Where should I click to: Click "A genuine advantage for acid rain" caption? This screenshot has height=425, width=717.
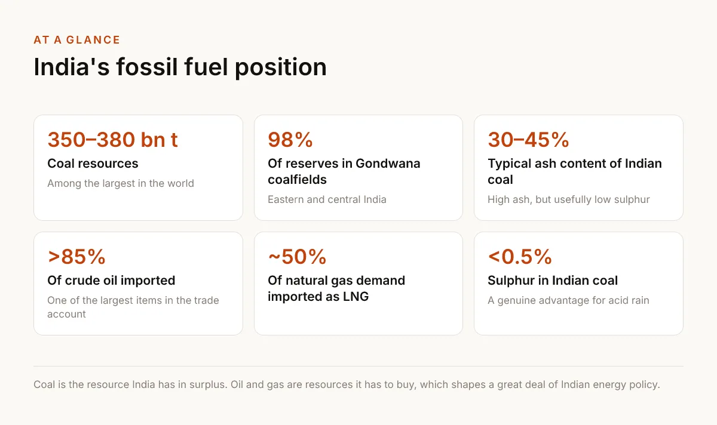pyautogui.click(x=568, y=300)
